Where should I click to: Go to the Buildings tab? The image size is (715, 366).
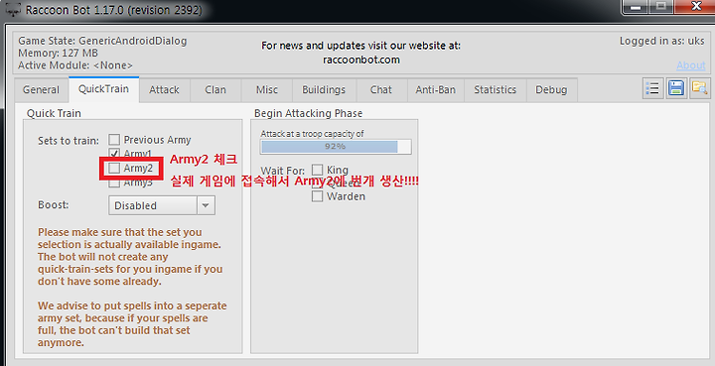(x=324, y=89)
